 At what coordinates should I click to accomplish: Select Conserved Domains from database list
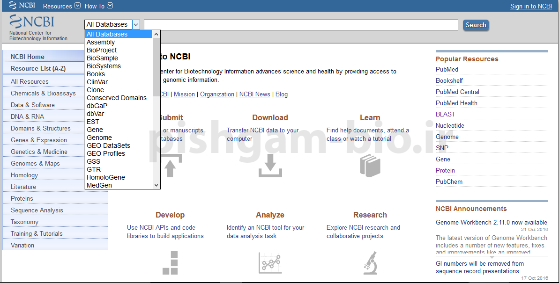117,98
